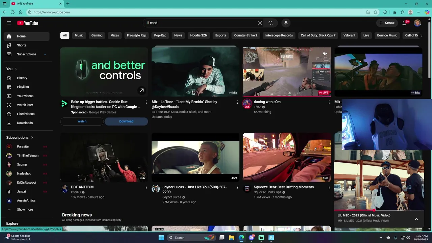Open Playlists in the sidebar
The width and height of the screenshot is (432, 243).
(27, 87)
